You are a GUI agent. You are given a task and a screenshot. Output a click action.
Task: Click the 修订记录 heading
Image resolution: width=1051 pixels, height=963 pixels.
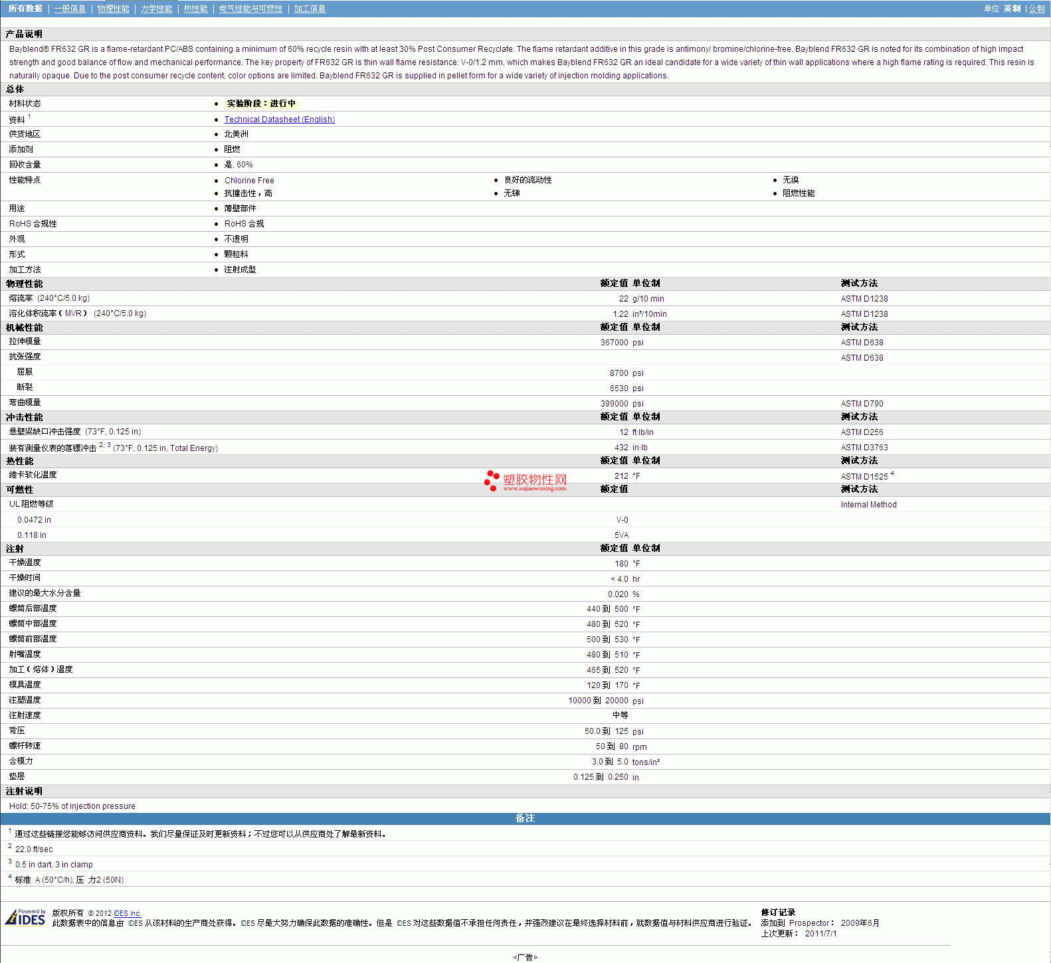[x=778, y=913]
